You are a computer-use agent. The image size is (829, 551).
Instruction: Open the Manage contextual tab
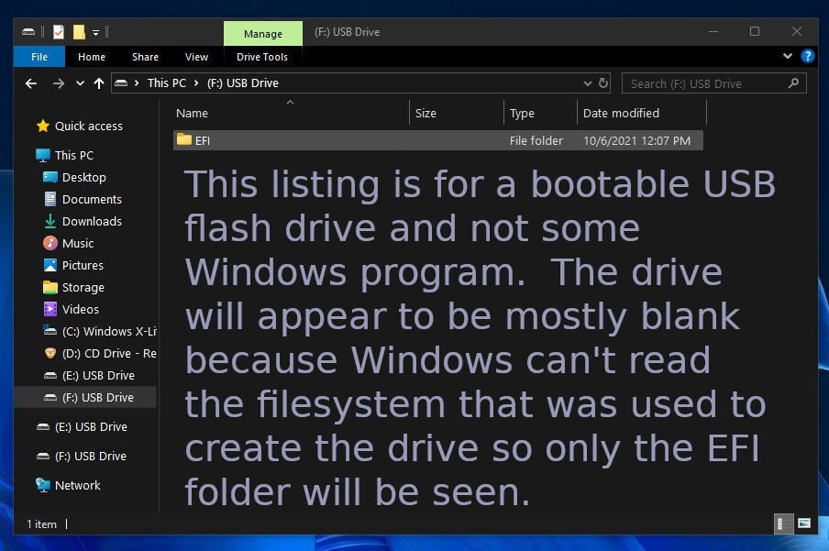click(263, 33)
